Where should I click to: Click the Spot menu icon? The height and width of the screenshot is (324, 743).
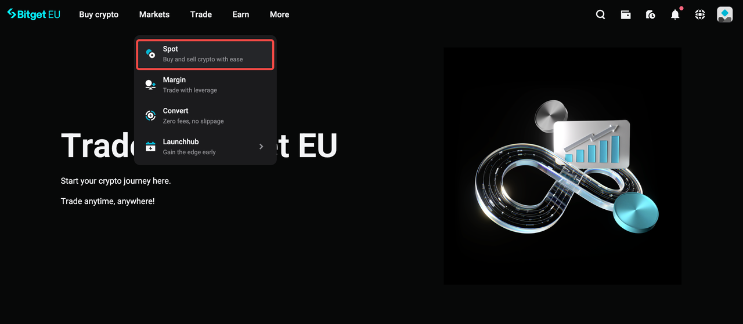(x=150, y=54)
